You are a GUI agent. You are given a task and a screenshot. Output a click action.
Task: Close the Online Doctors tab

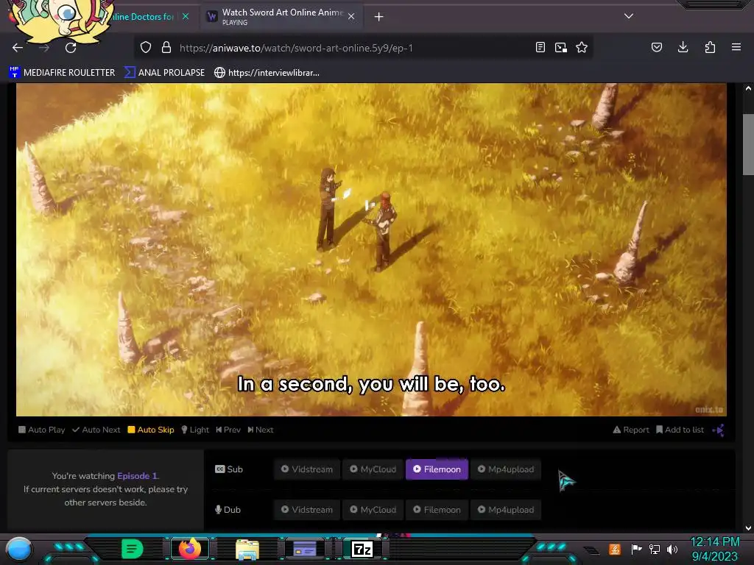click(186, 17)
